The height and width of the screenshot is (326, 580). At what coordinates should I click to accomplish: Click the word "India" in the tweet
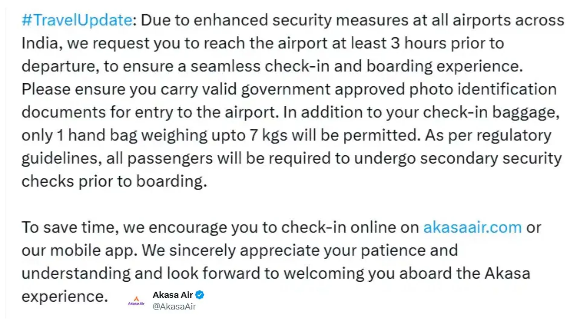(40, 43)
